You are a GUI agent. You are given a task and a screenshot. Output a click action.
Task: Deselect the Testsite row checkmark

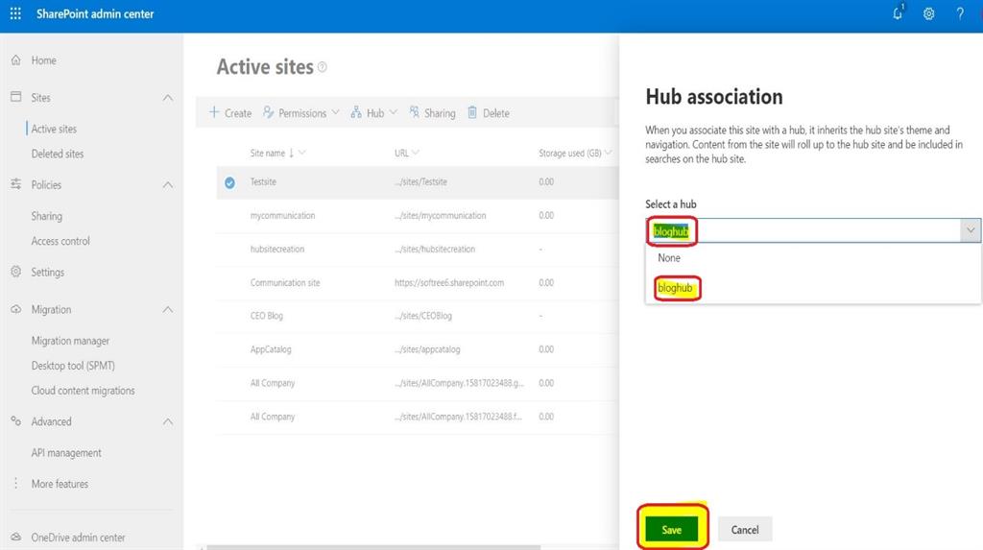click(230, 182)
